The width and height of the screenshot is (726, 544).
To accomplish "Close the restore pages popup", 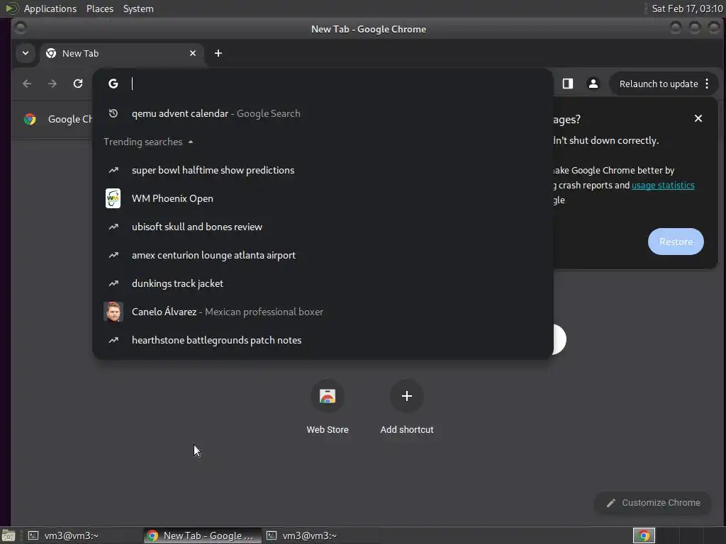I will [698, 118].
